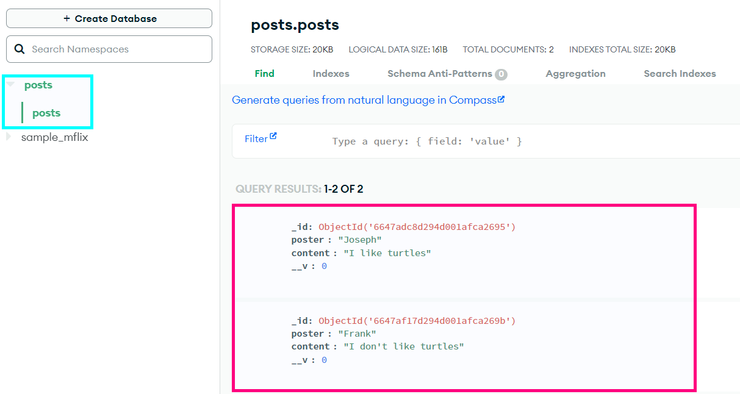740x394 pixels.
Task: Click ObjectId ending in ca2695
Action: coord(417,227)
